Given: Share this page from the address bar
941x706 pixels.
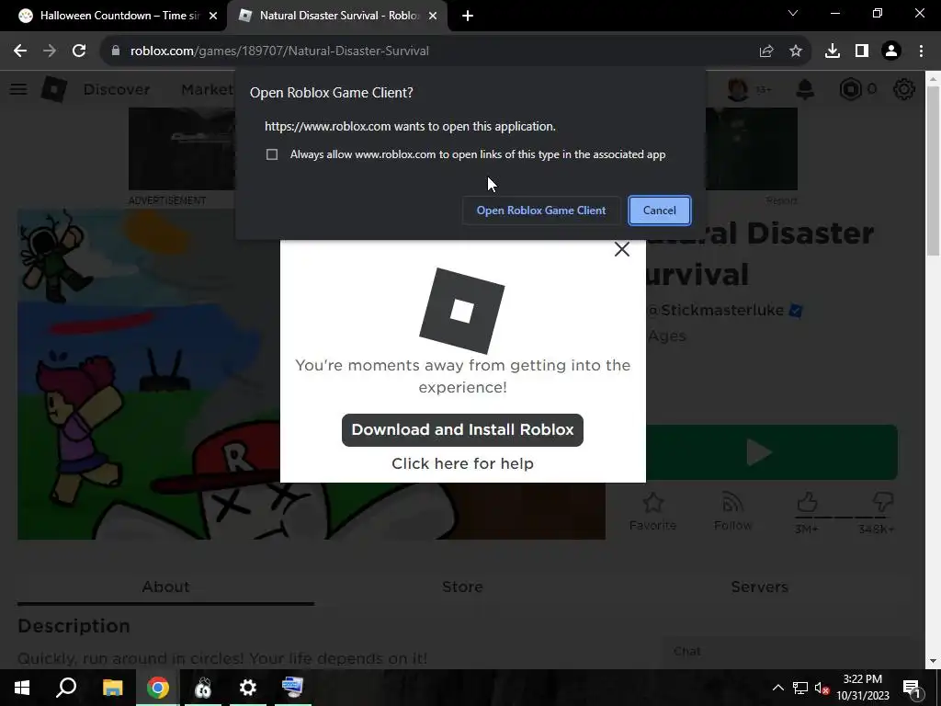Looking at the screenshot, I should click(x=766, y=51).
